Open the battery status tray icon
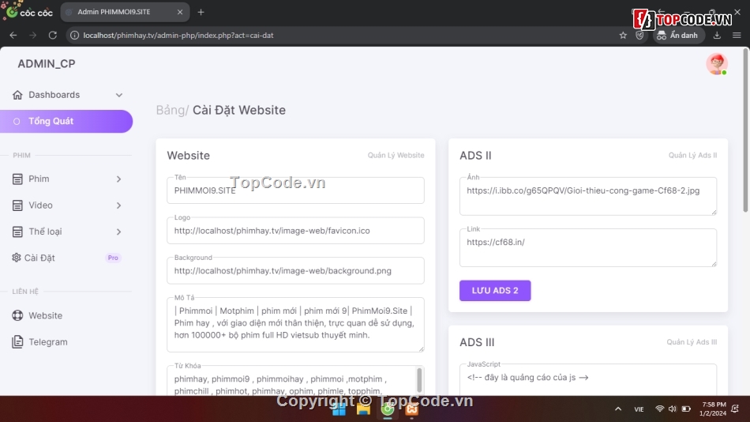Image resolution: width=750 pixels, height=422 pixels. (x=686, y=409)
